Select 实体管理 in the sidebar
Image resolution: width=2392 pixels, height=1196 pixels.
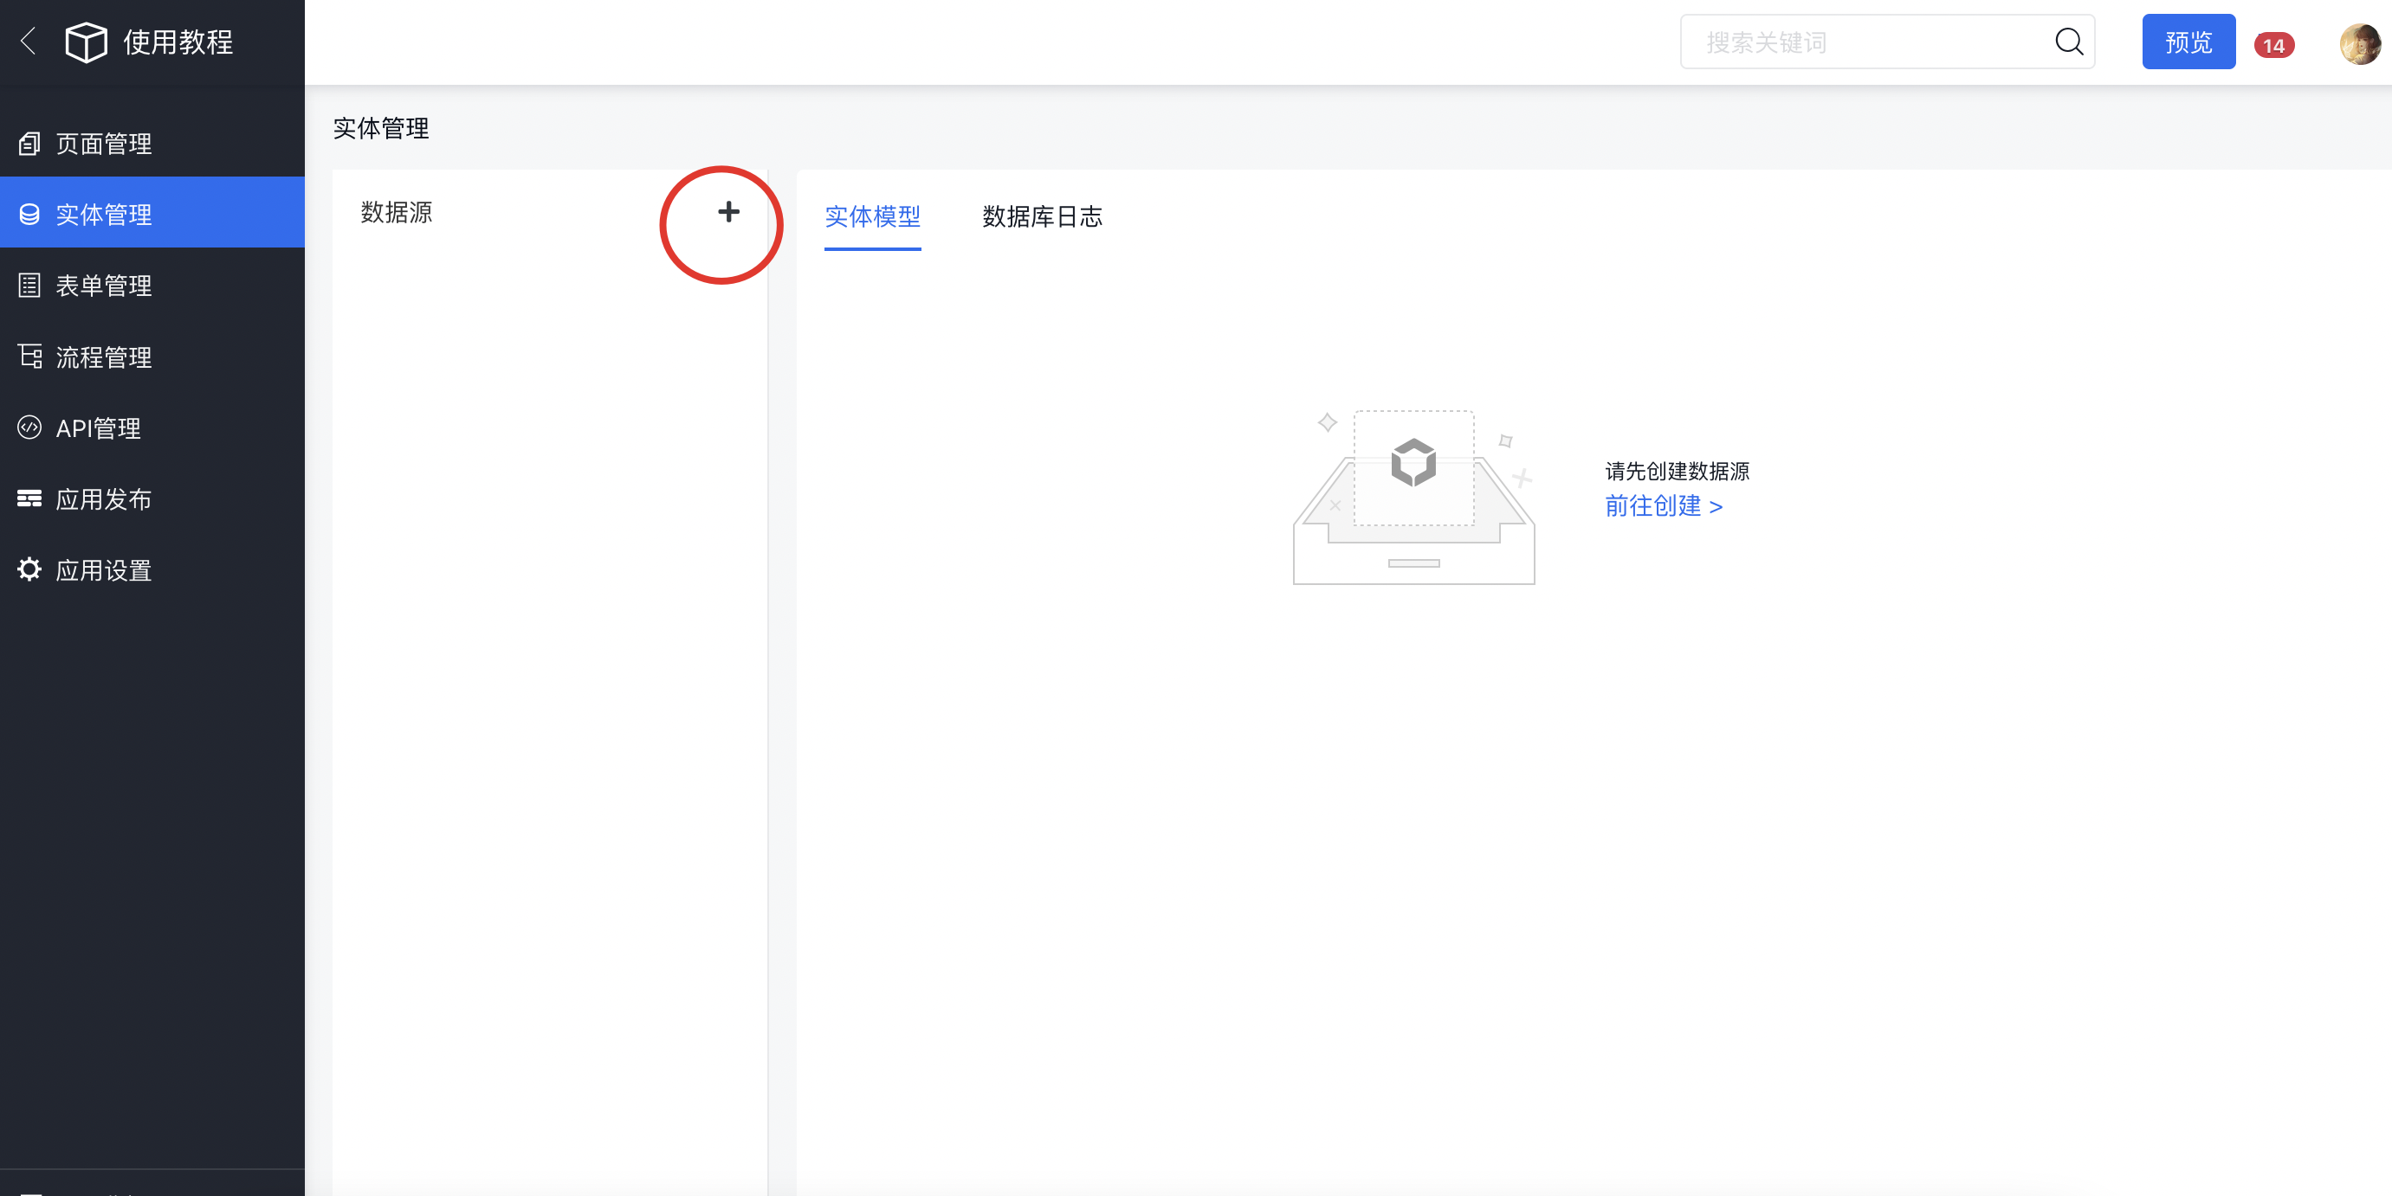click(x=102, y=215)
